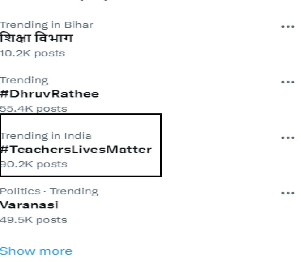301x262 pixels.
Task: Click "Trending" beside the Politics label
Action: click(x=74, y=191)
